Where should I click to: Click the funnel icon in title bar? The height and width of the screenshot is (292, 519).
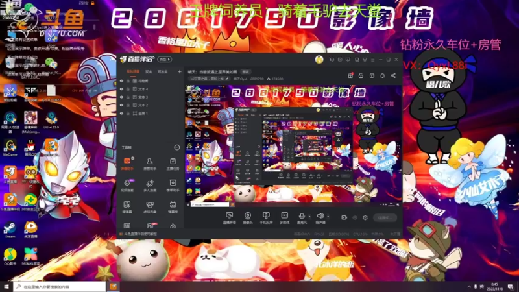(365, 60)
